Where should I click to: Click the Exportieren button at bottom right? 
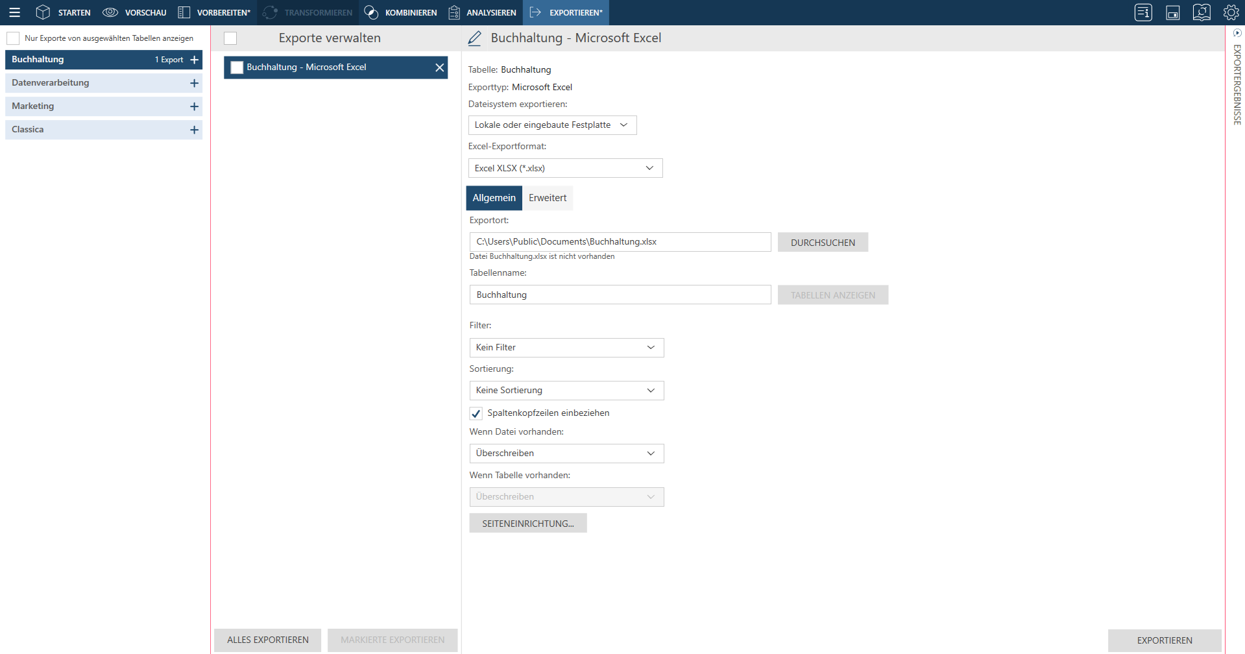click(x=1165, y=641)
